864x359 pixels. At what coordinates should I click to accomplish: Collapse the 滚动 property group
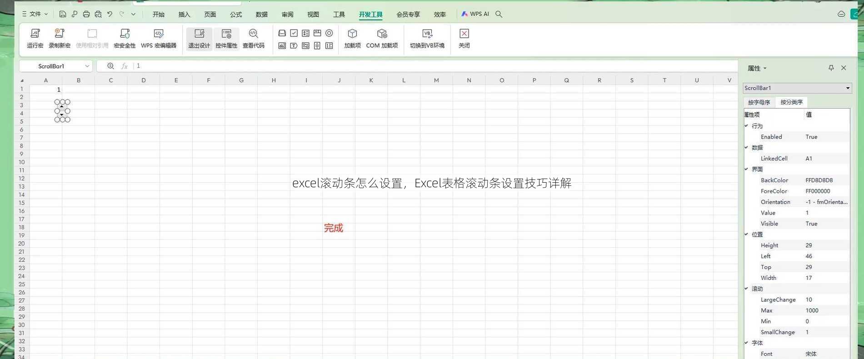[x=746, y=289]
